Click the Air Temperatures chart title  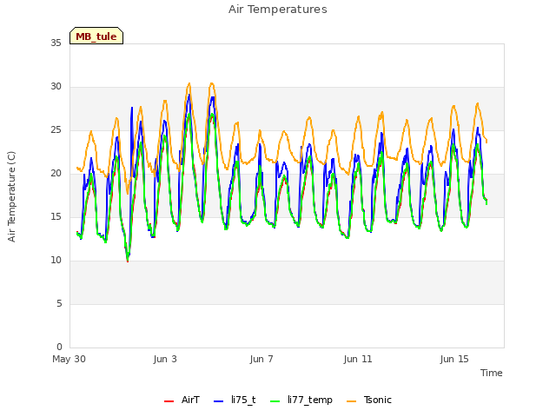pos(278,10)
